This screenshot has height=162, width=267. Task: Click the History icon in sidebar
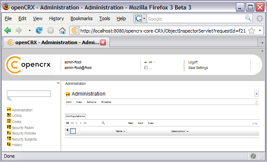(9, 144)
